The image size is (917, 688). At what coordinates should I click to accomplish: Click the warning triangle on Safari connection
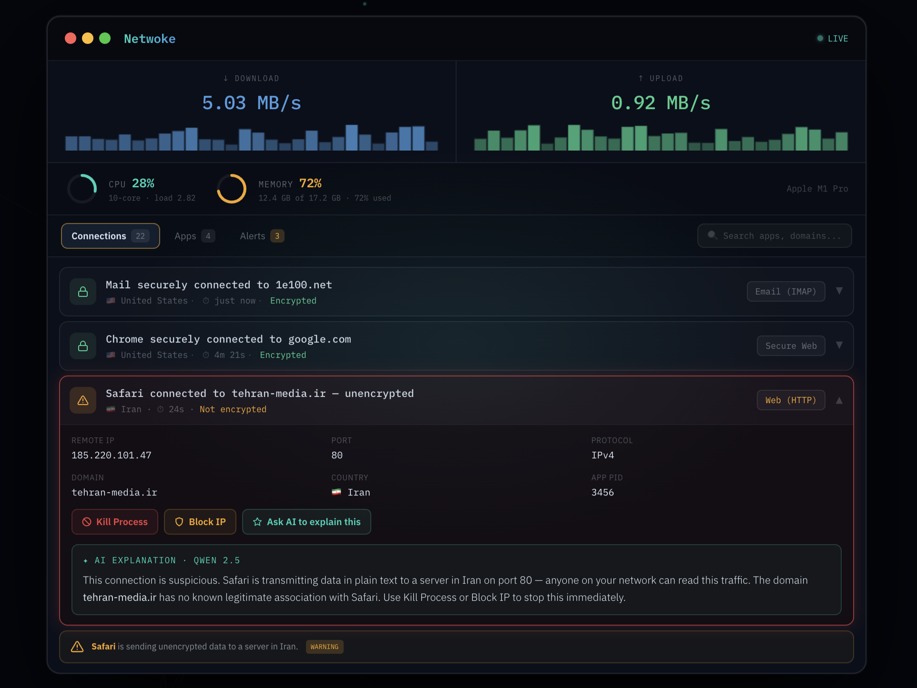(83, 400)
